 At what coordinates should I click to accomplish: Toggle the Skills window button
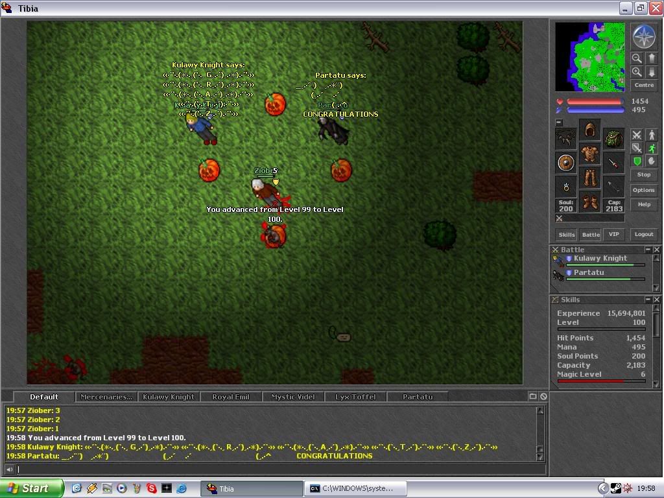tap(567, 235)
